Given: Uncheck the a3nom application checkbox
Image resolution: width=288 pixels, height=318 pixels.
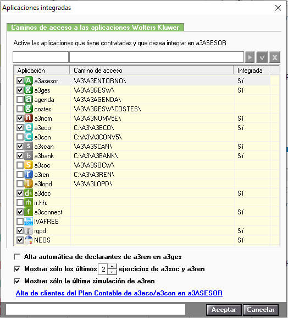Looking at the screenshot, I should 20,118.
